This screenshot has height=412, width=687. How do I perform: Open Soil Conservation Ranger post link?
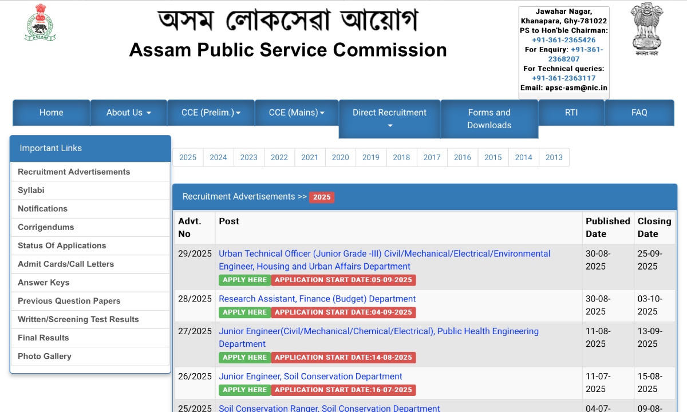pyautogui.click(x=329, y=409)
